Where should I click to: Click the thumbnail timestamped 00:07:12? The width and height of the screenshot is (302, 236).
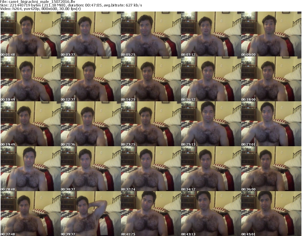[211, 34]
